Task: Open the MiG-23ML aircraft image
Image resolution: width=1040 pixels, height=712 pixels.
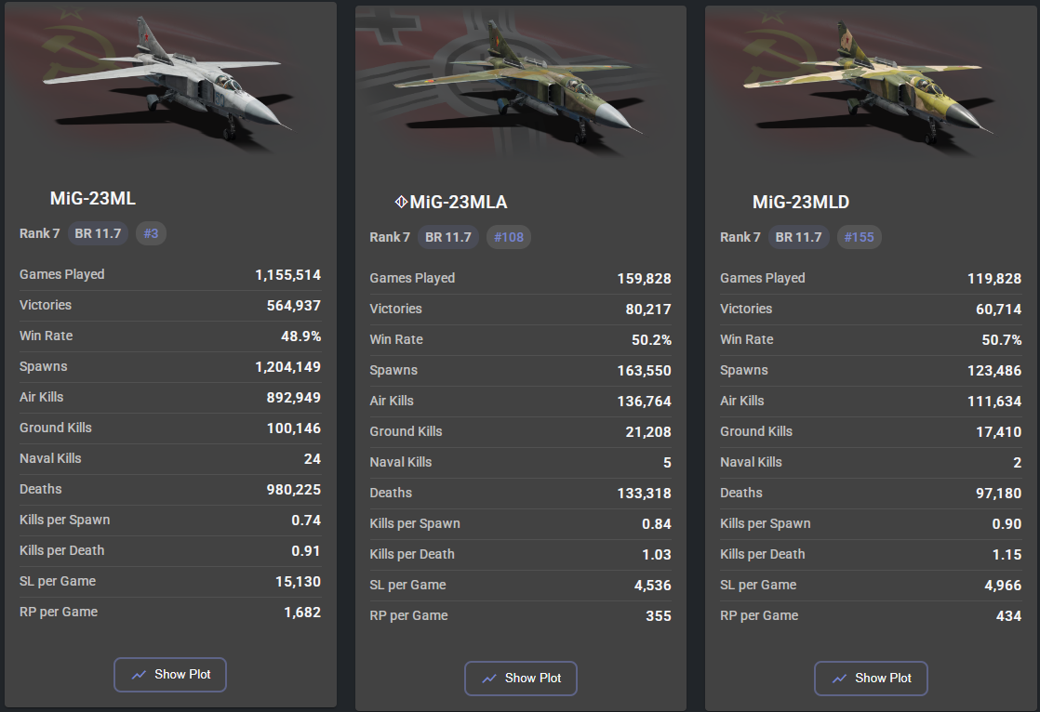Action: (x=170, y=79)
